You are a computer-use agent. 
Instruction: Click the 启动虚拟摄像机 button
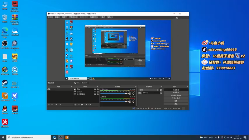[x=176, y=96]
